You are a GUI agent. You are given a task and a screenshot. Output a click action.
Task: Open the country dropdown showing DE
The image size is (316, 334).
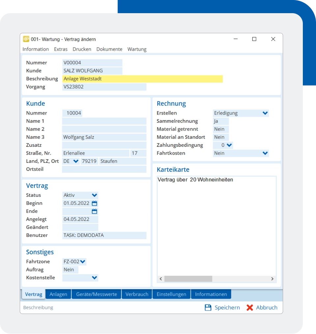[76, 161]
